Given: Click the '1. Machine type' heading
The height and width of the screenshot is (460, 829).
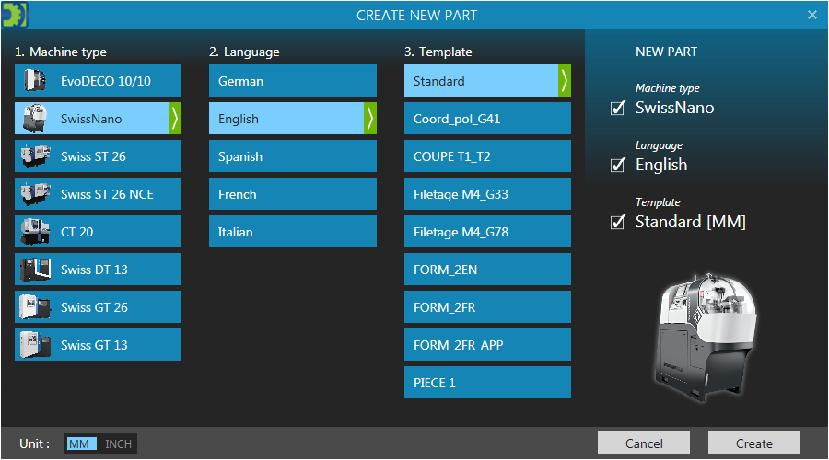Looking at the screenshot, I should point(60,52).
